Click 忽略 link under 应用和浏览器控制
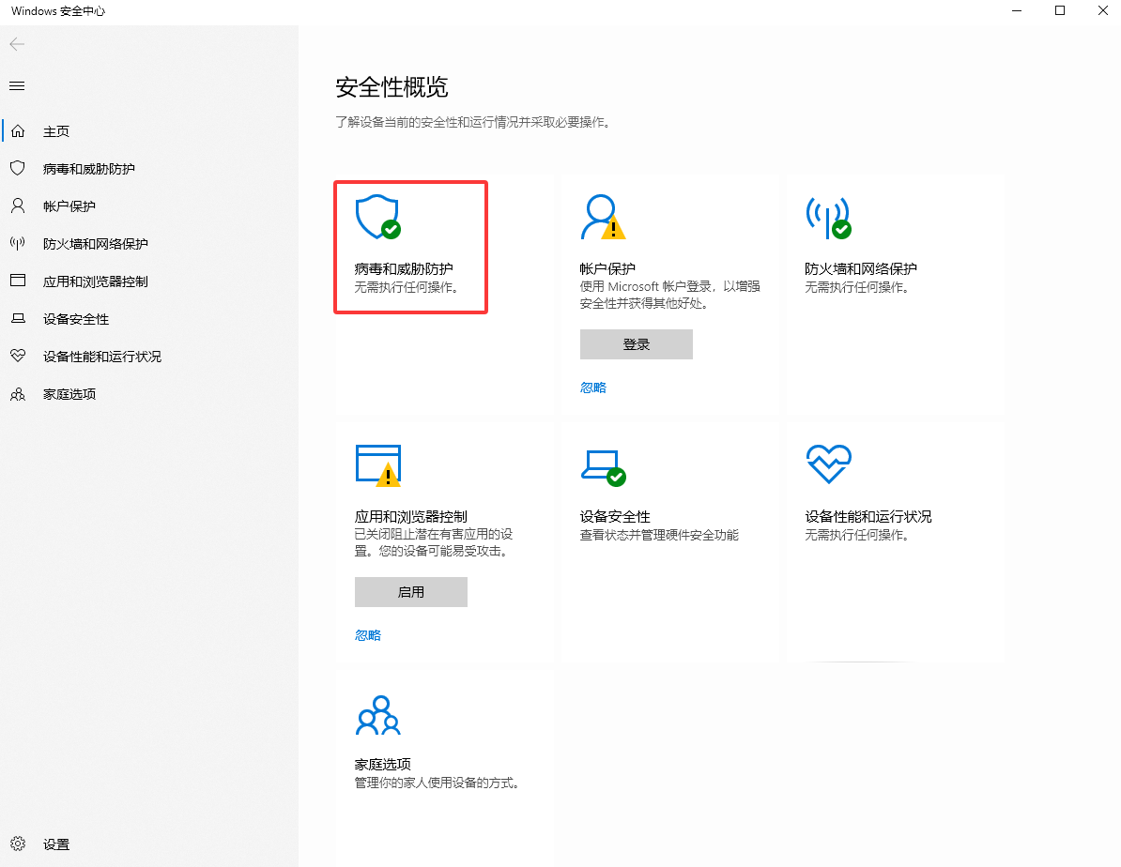The width and height of the screenshot is (1121, 867). 367,635
